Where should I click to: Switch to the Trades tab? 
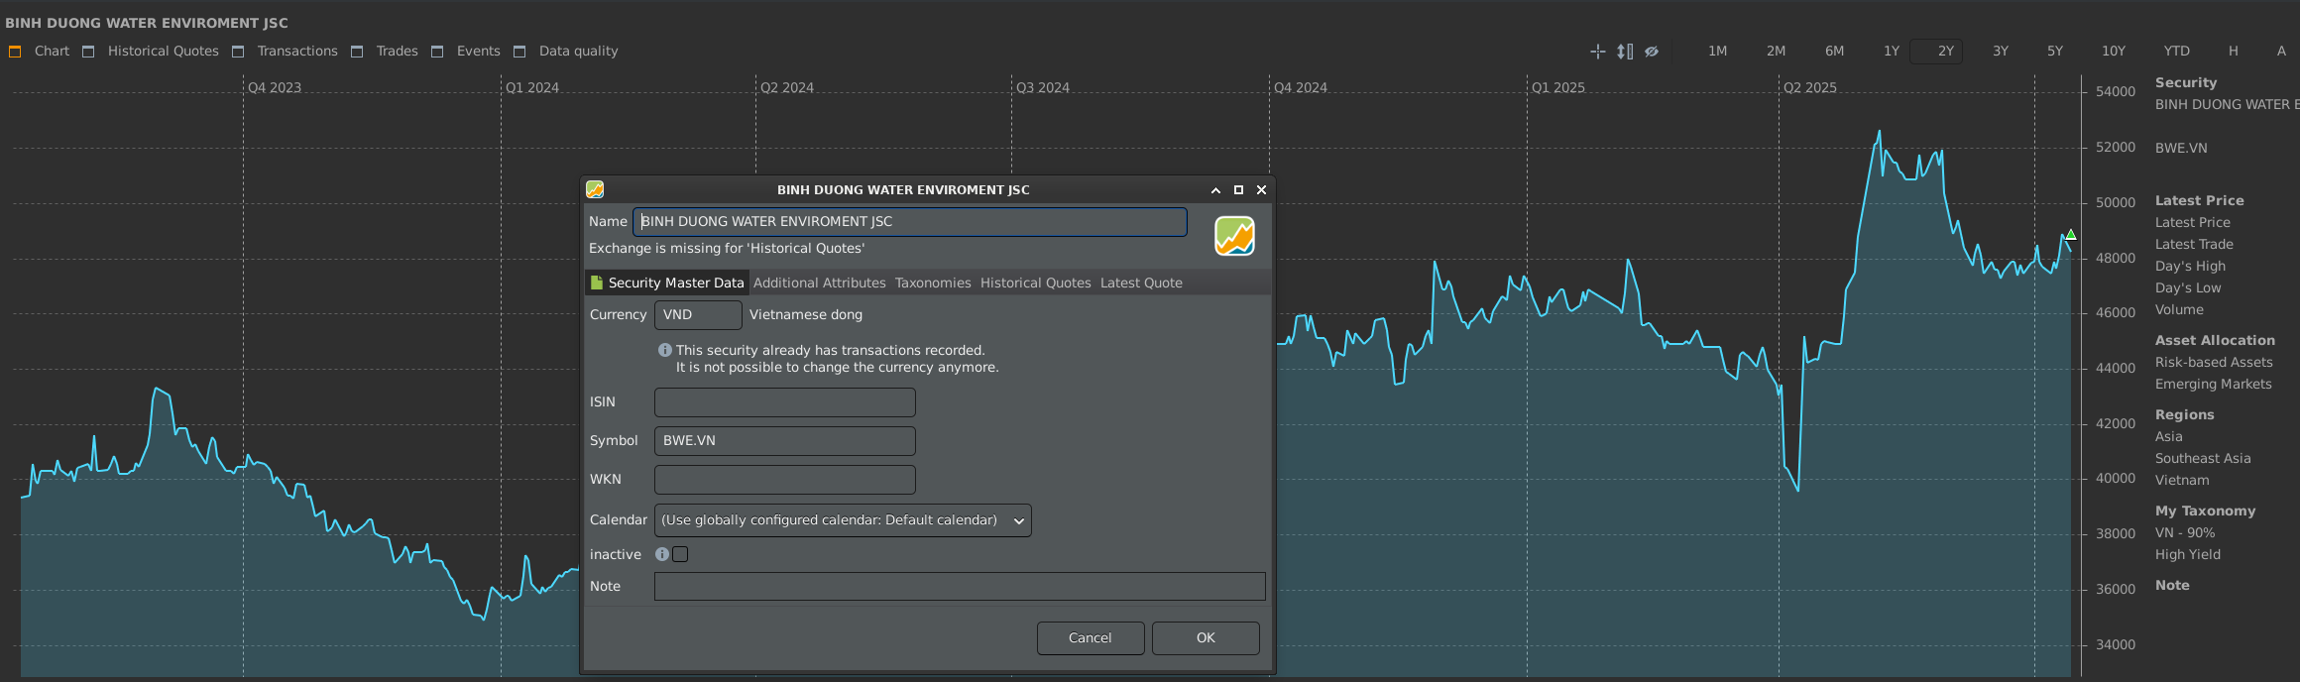click(397, 51)
